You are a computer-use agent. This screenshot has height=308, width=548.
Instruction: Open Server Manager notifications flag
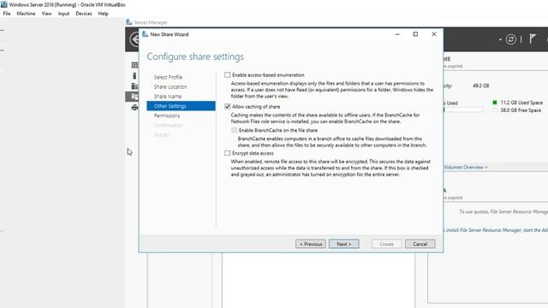click(x=533, y=38)
